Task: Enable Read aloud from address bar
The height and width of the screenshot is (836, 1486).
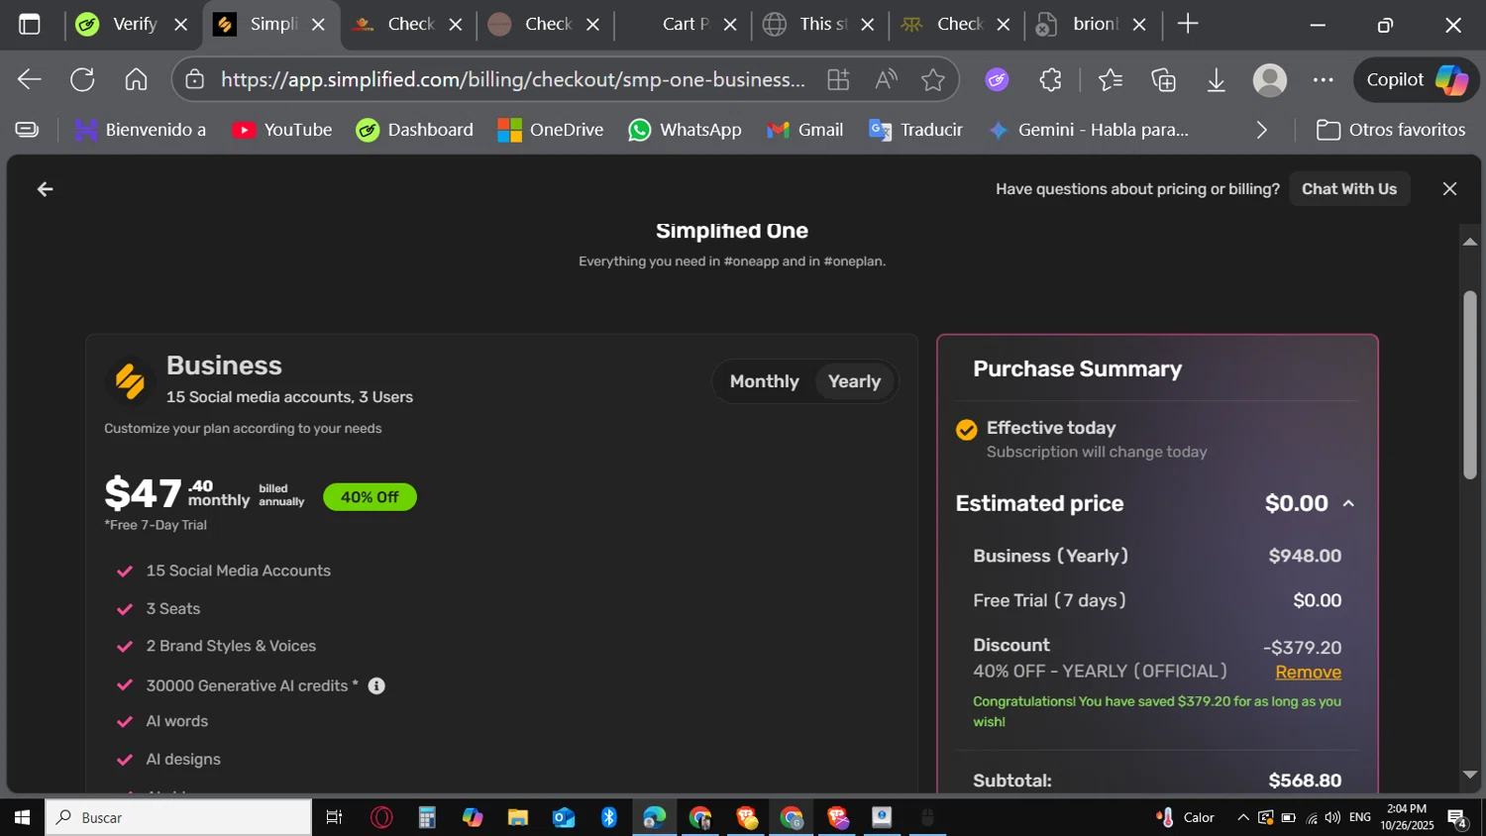Action: (886, 80)
